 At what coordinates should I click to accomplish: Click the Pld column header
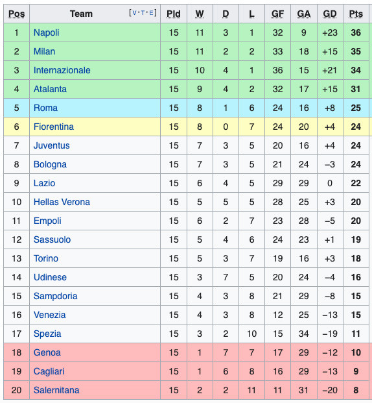click(x=174, y=14)
